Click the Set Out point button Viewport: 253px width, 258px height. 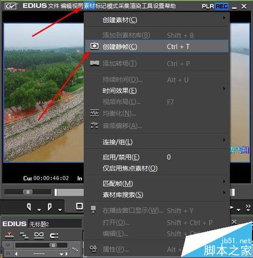point(50,207)
